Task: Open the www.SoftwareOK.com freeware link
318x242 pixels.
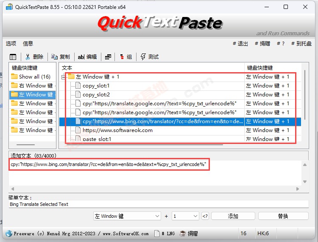Action: [x=126, y=234]
